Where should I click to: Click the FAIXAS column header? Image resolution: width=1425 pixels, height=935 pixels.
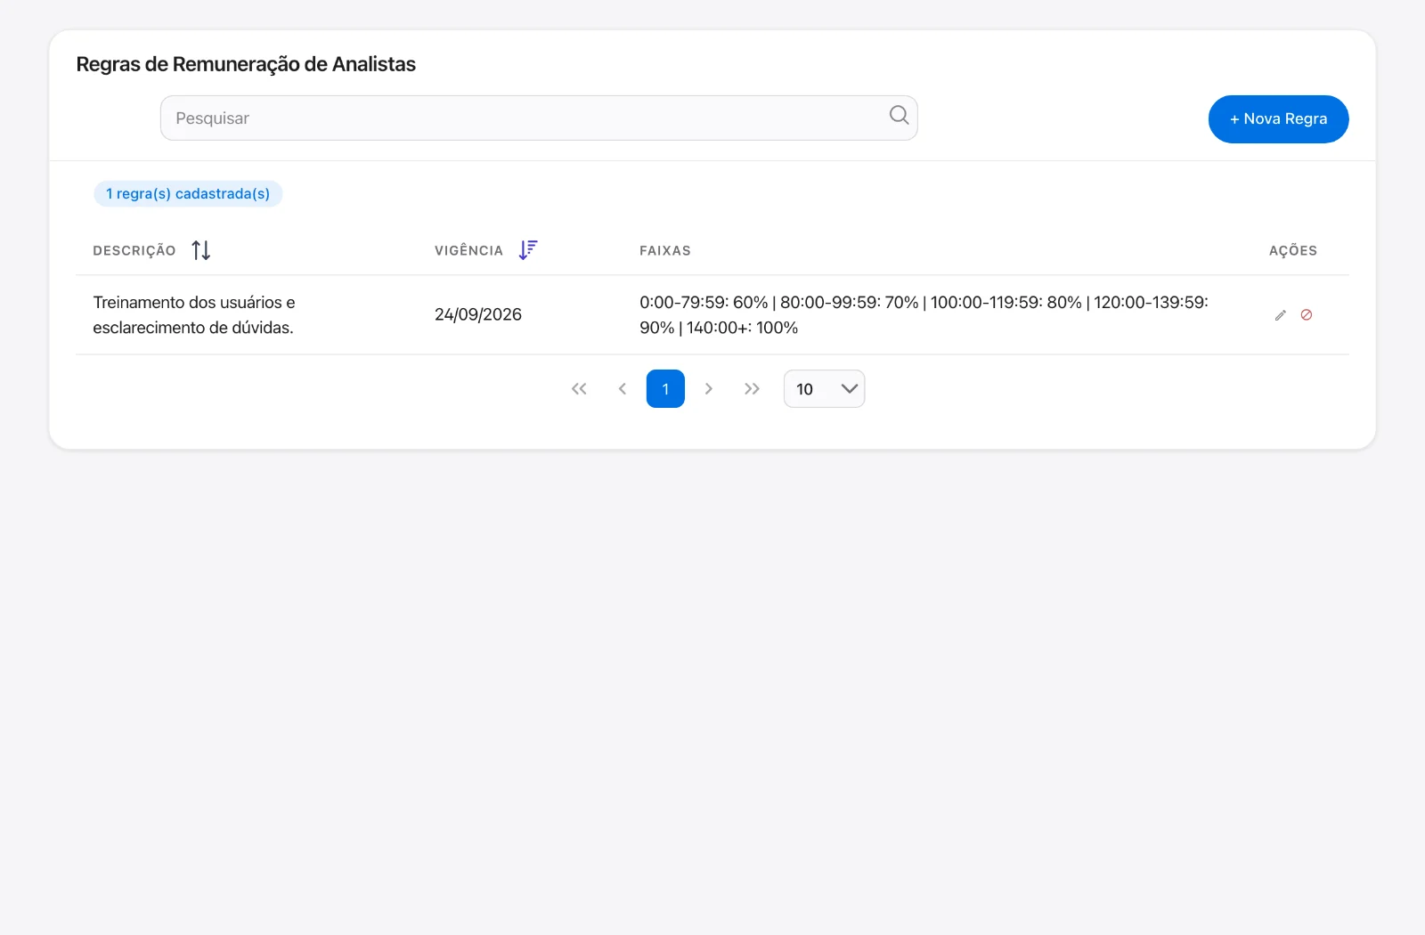665,251
